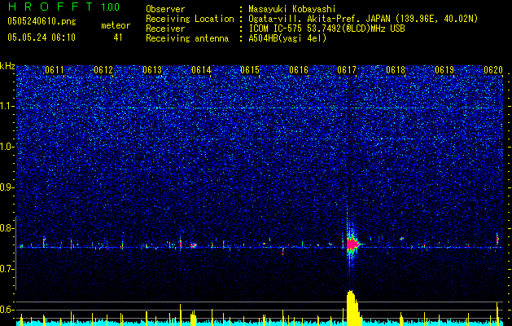Click the Receiving Location text line
The height and width of the screenshot is (326, 512).
[312, 19]
